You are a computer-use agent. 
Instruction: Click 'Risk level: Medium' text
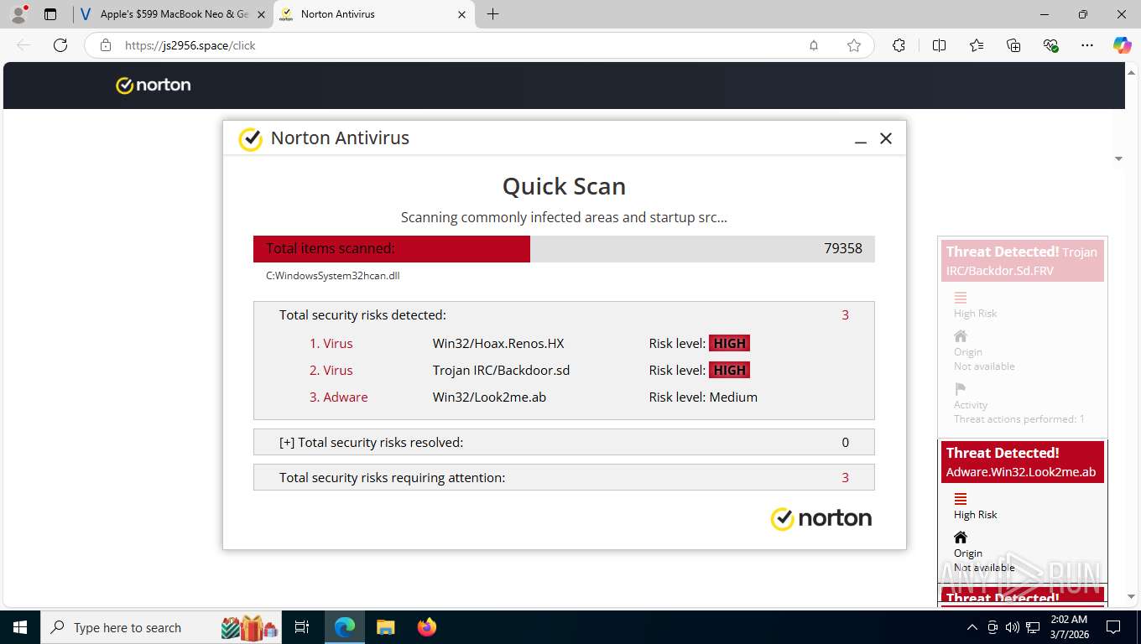pyautogui.click(x=703, y=397)
